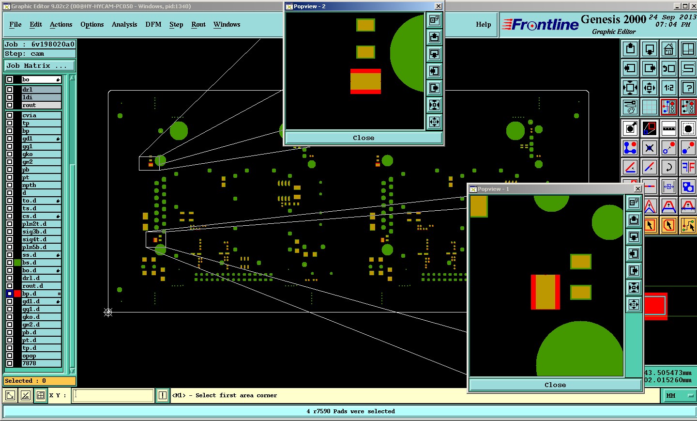Open the DFM menu
This screenshot has height=421, width=697.
point(153,24)
